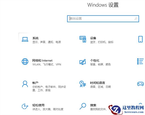This screenshot has width=145, height=115.
Task: Open the 系统 settings category
Action: 35,38
